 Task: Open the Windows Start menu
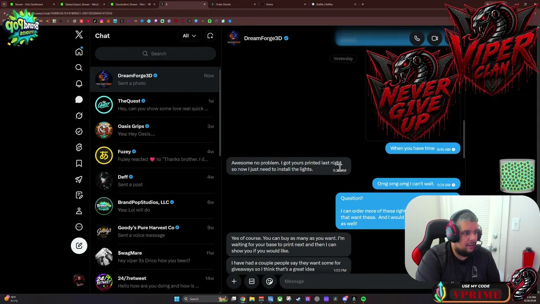point(177,299)
